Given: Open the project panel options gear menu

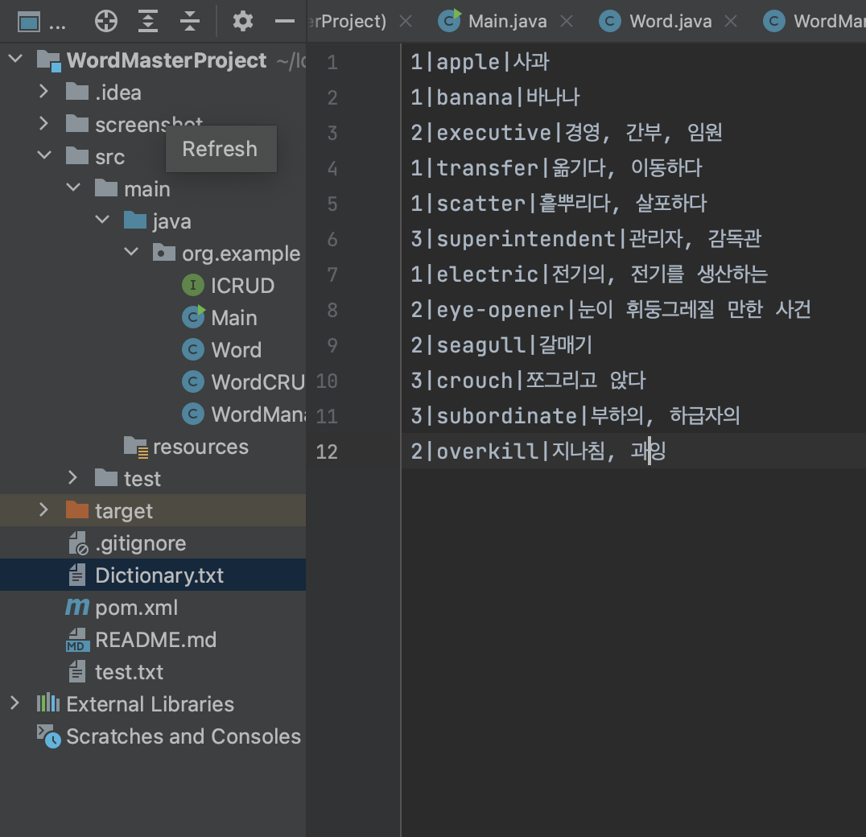Looking at the screenshot, I should tap(242, 20).
